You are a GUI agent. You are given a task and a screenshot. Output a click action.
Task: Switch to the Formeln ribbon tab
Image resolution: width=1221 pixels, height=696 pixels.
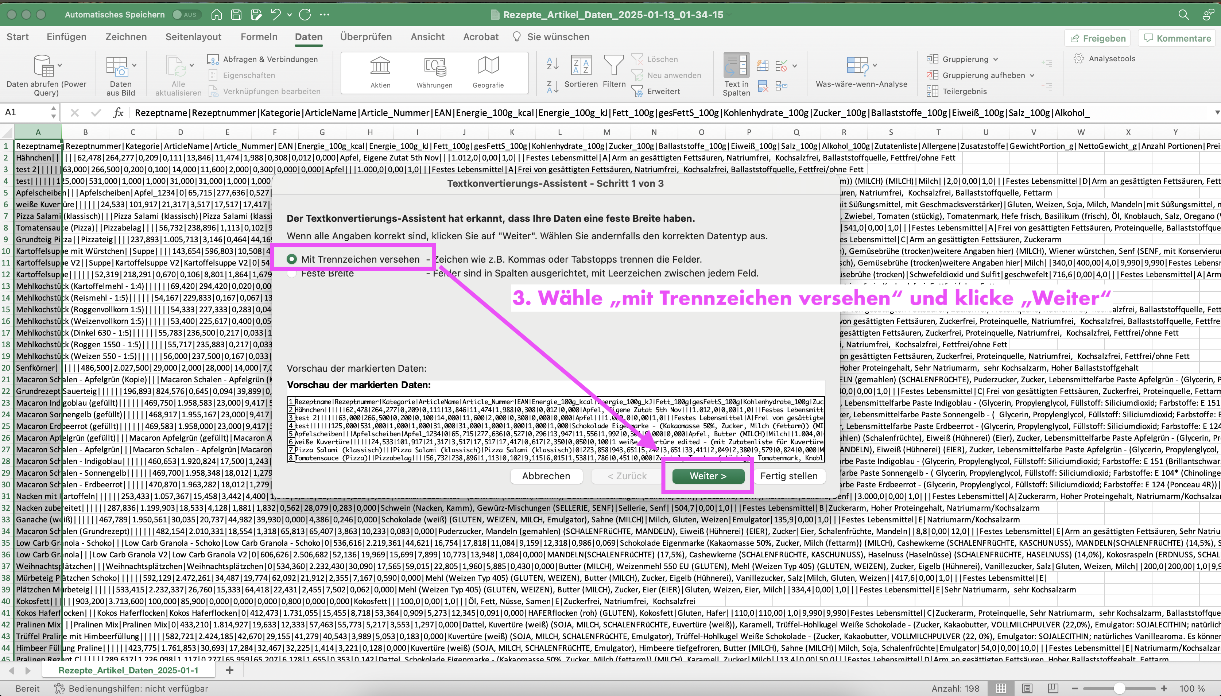(x=259, y=37)
